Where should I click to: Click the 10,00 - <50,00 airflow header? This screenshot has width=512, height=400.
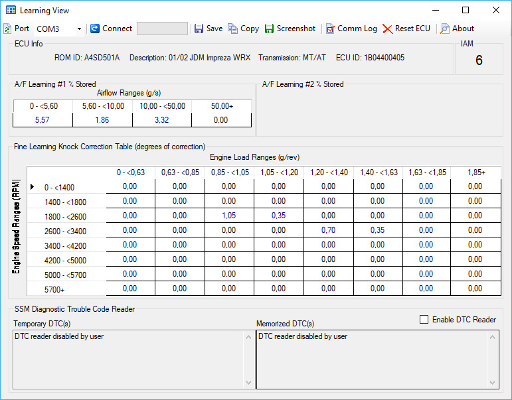coord(162,106)
